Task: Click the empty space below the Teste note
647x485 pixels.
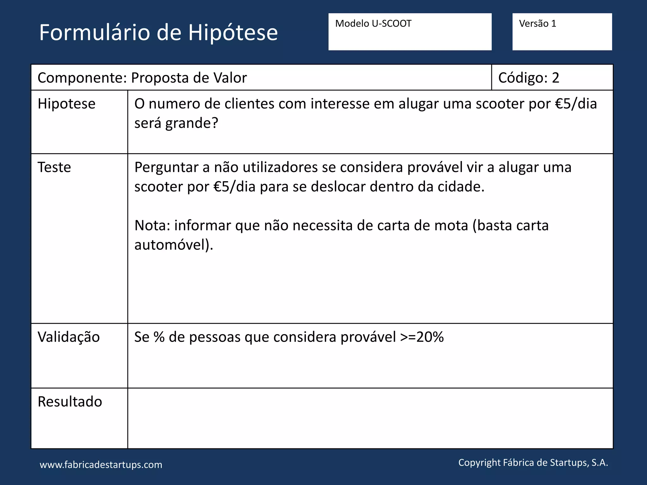Action: pos(370,287)
